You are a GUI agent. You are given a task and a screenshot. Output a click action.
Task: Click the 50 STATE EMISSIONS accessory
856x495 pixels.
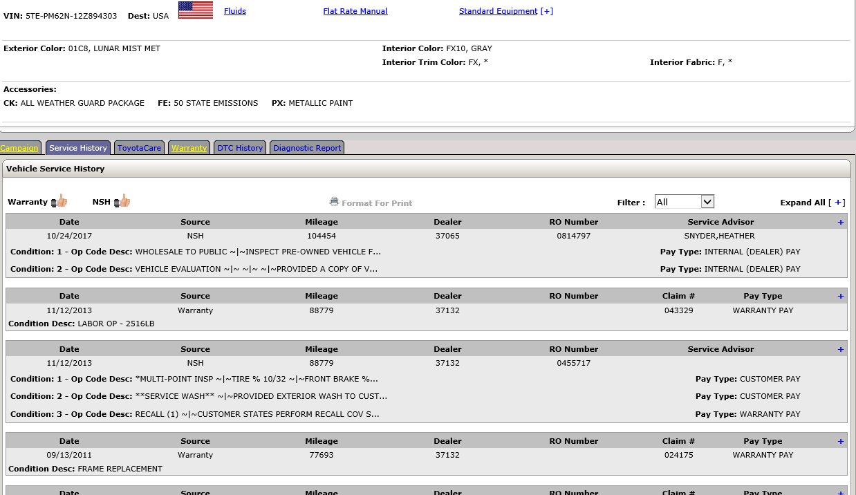(x=216, y=103)
